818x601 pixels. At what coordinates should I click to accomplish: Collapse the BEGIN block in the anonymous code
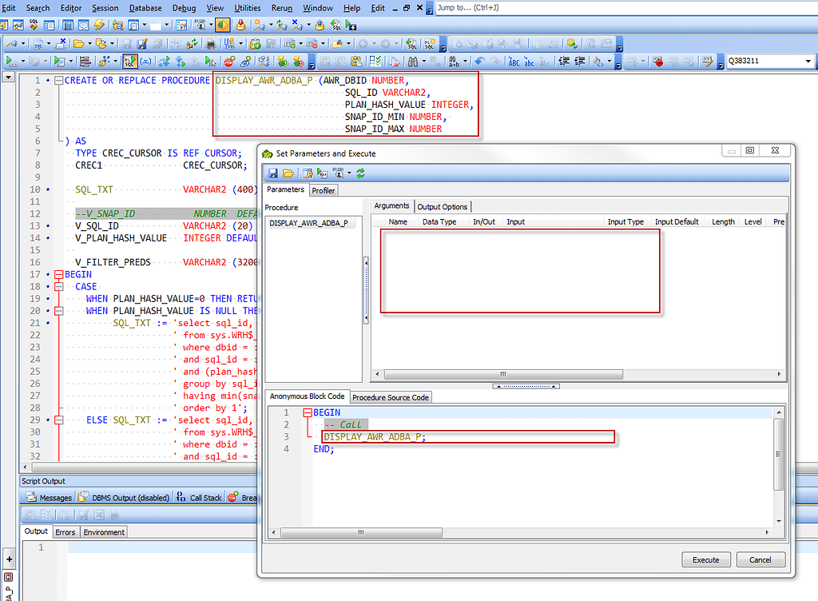(308, 413)
